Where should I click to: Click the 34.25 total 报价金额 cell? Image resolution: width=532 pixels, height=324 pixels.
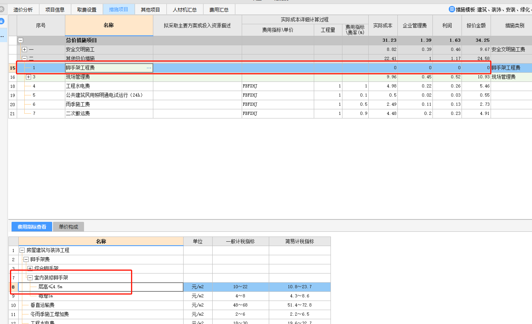point(476,40)
